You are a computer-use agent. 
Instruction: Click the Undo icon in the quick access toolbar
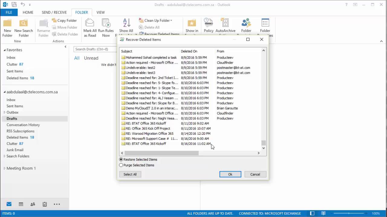tap(23, 5)
